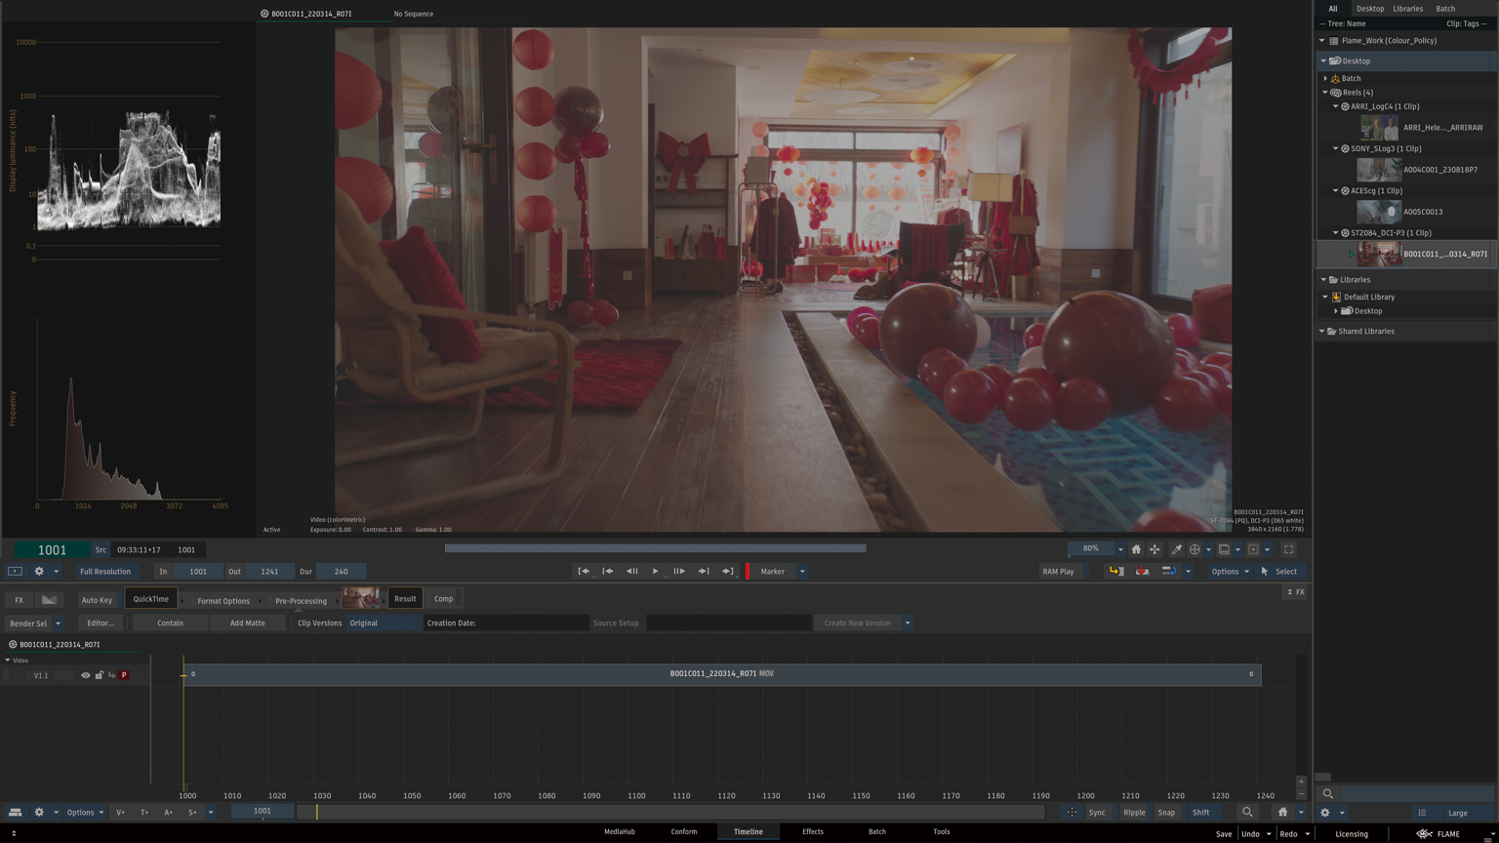
Task: Toggle RAM Play
Action: [x=1058, y=572]
